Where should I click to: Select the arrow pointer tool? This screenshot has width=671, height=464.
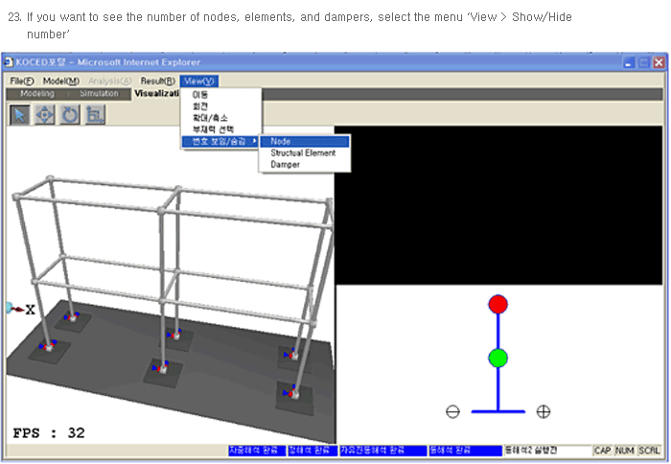point(20,115)
